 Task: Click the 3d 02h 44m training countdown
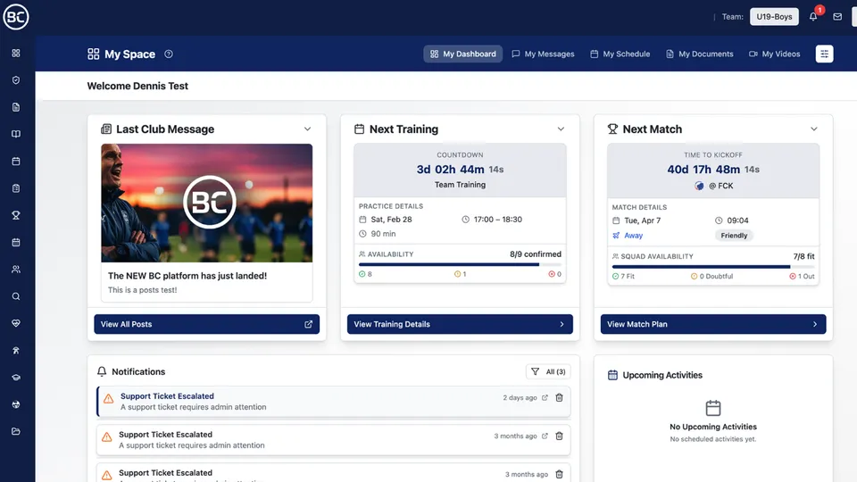pos(461,170)
